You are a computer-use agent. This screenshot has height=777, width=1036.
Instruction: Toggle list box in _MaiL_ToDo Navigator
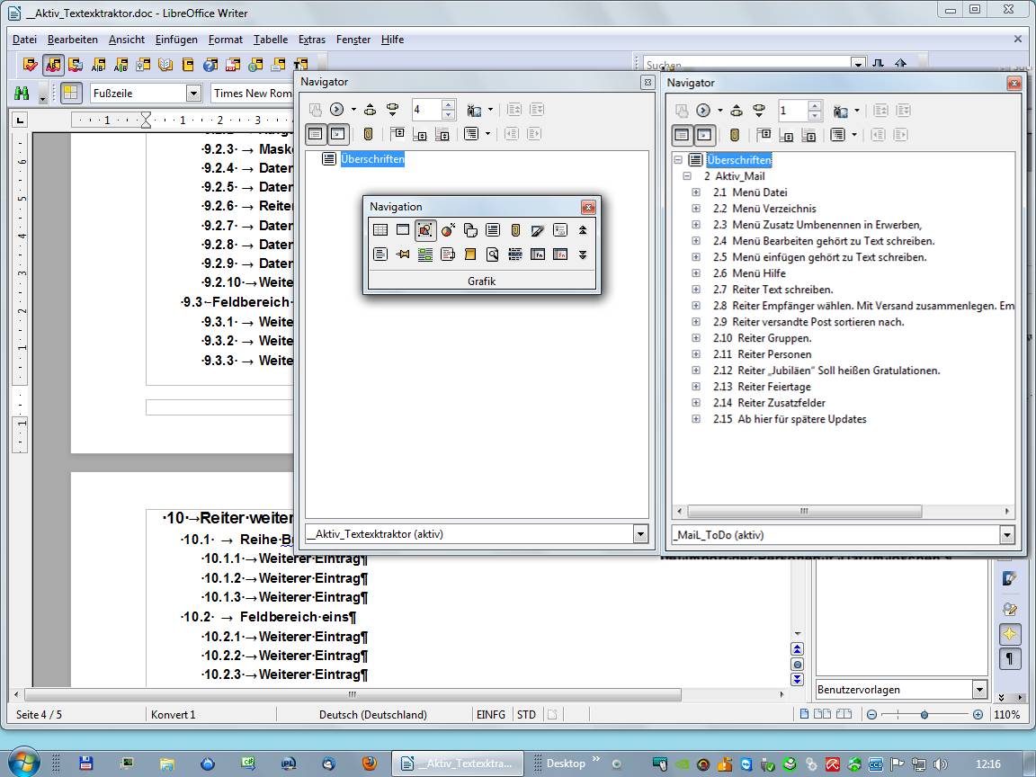[682, 136]
